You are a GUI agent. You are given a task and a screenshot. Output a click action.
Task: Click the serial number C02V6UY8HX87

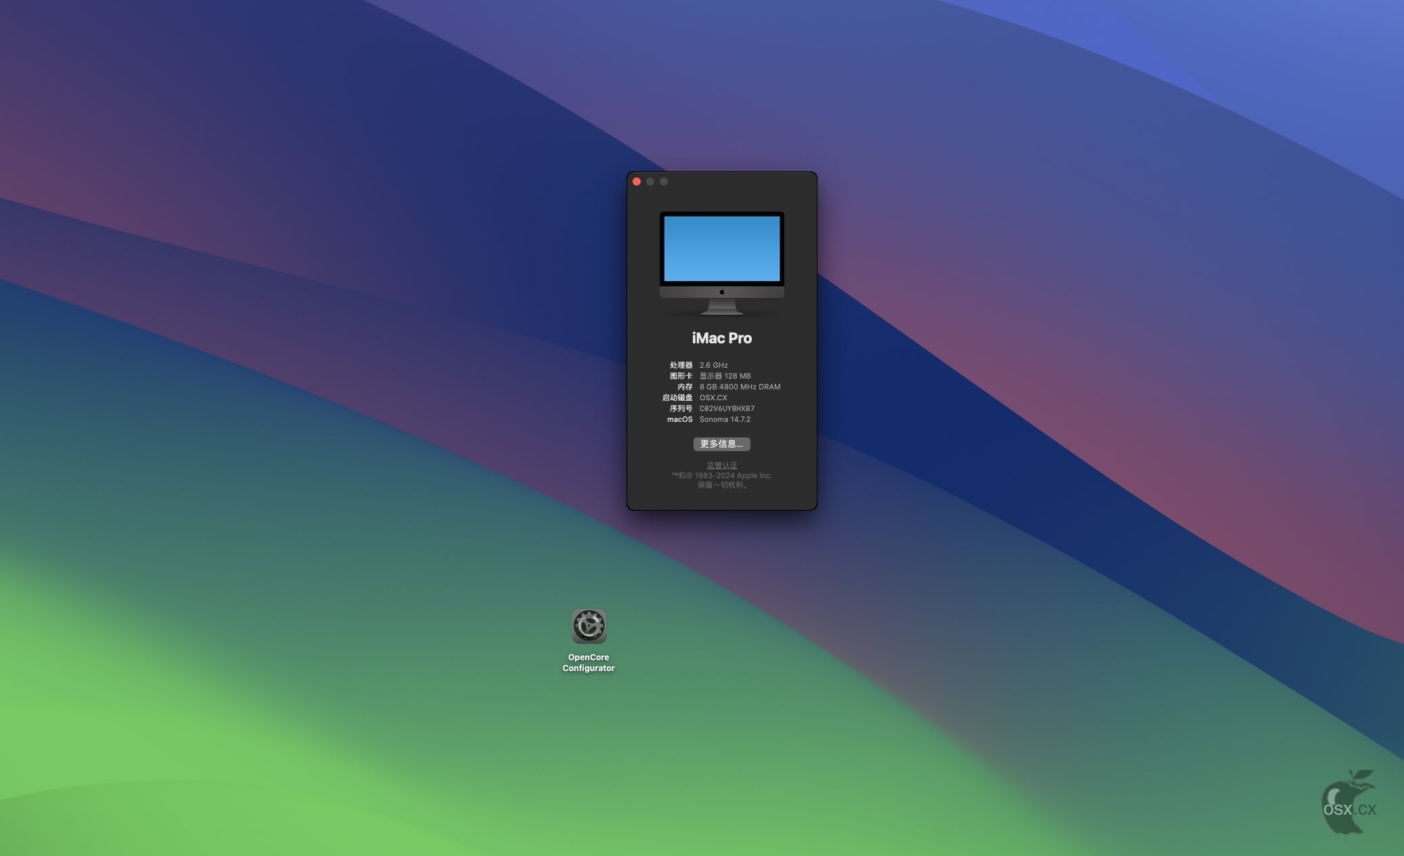point(727,408)
